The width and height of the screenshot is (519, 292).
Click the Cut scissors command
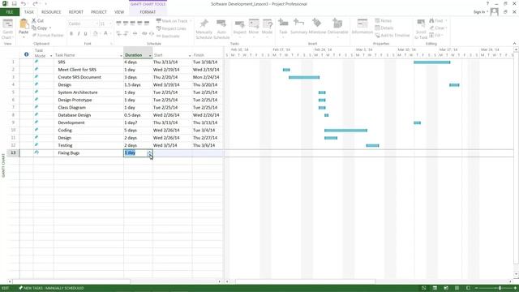[x=38, y=20]
